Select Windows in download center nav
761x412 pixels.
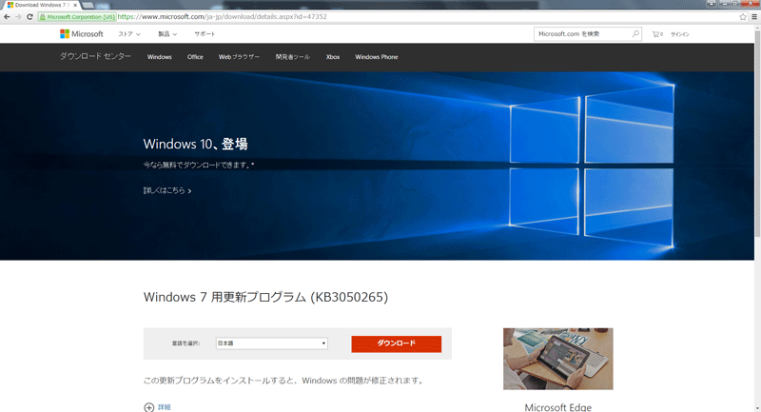[160, 57]
